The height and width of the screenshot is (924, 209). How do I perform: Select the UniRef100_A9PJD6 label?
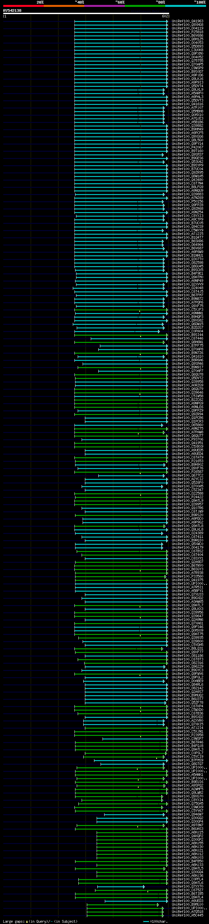[x=187, y=75]
